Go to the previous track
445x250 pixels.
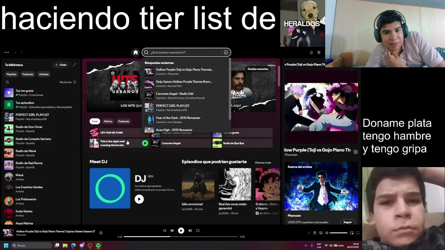click(x=172, y=231)
